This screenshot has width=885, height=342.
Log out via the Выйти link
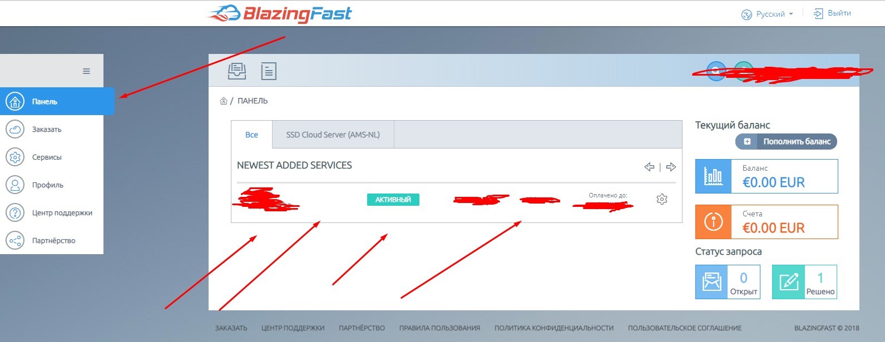(833, 13)
